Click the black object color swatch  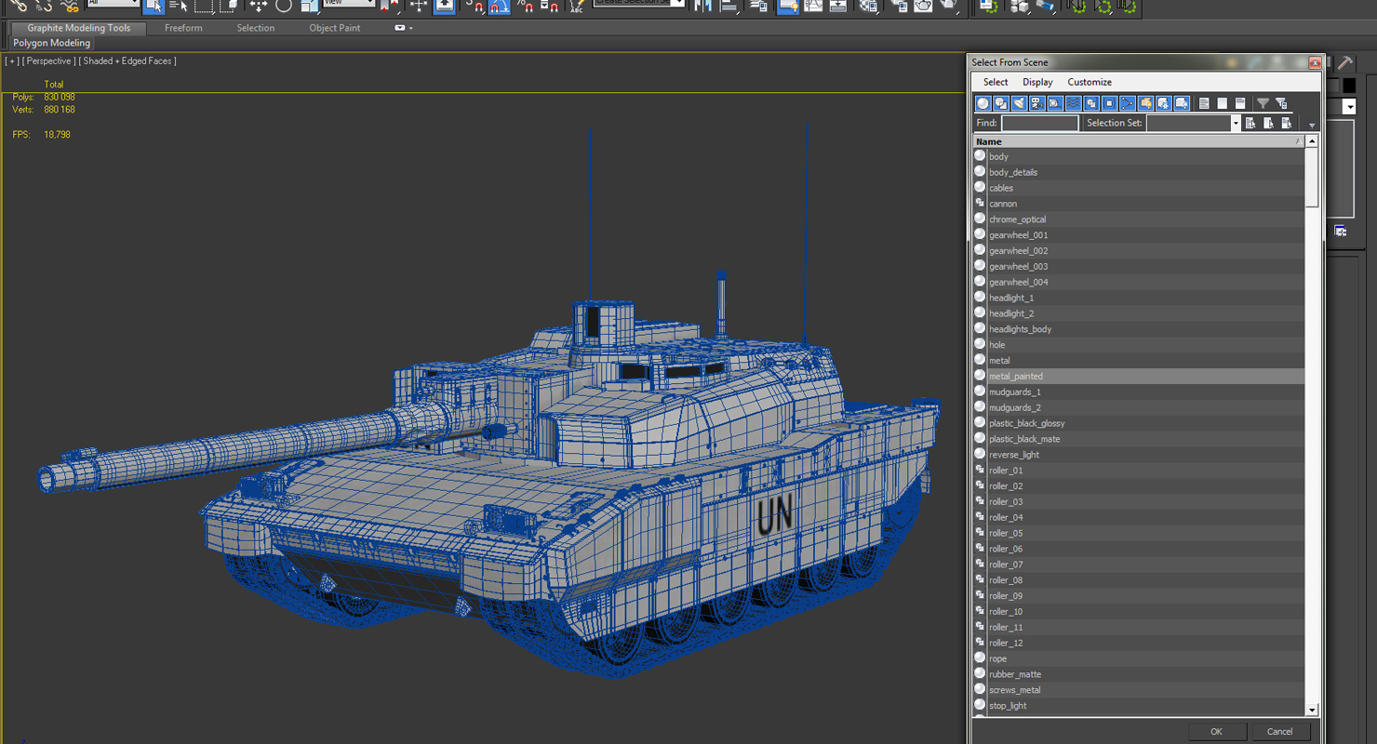point(1349,86)
